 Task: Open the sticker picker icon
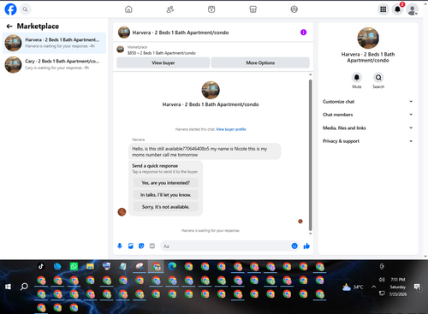[141, 246]
